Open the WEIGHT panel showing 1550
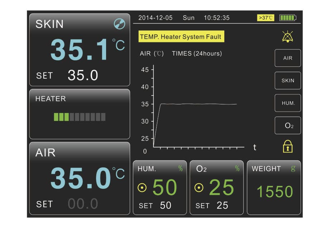The height and width of the screenshot is (230, 330). coord(274,188)
